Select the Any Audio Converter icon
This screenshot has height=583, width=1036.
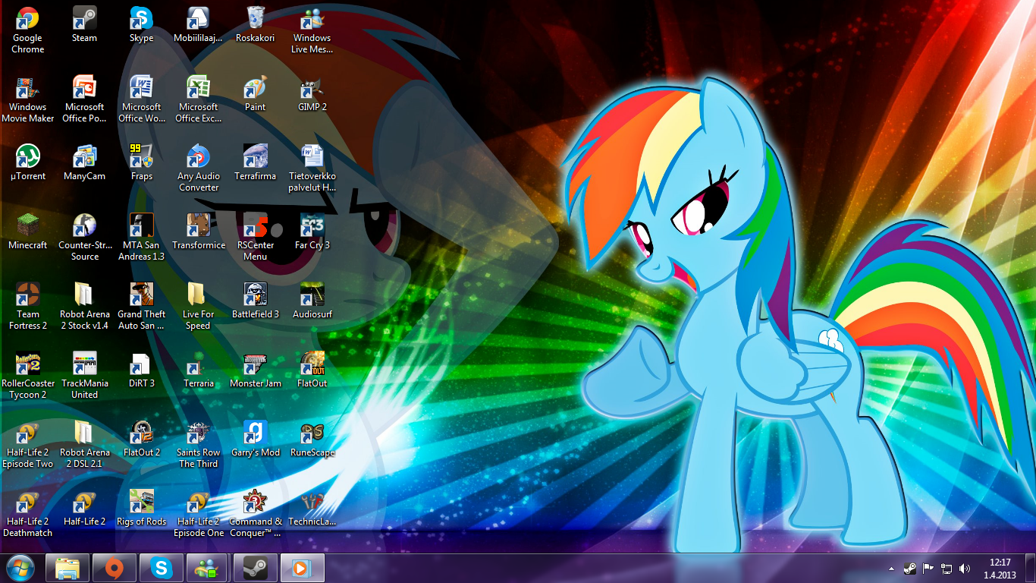[x=198, y=169]
